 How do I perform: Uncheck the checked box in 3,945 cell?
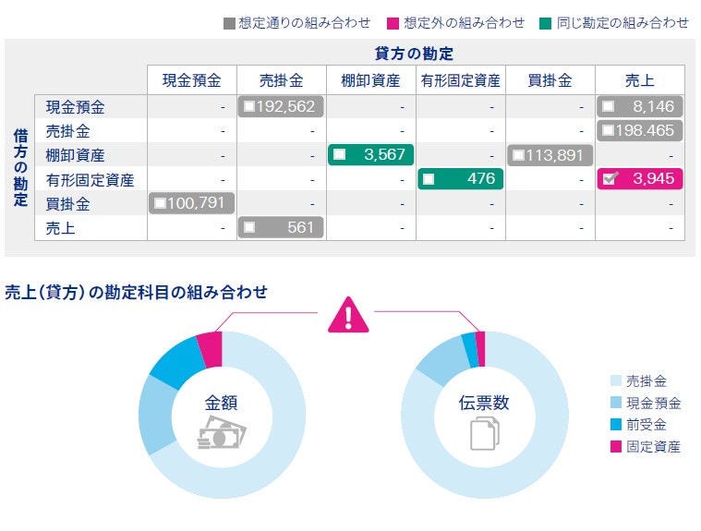pyautogui.click(x=610, y=179)
